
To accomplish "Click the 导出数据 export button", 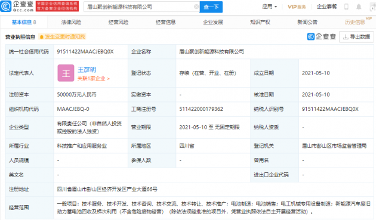I will pos(356,37).
